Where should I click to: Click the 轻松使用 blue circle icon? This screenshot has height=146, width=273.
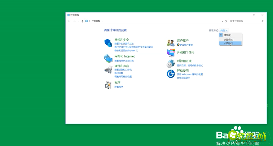pyautogui.click(x=171, y=74)
